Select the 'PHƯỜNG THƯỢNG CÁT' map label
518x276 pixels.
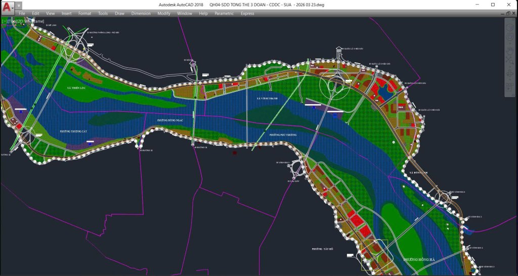[73, 131]
